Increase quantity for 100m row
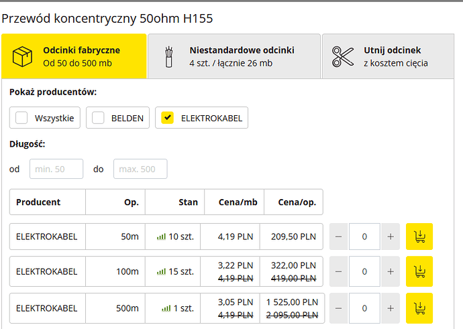The height and width of the screenshot is (329, 463). [391, 271]
